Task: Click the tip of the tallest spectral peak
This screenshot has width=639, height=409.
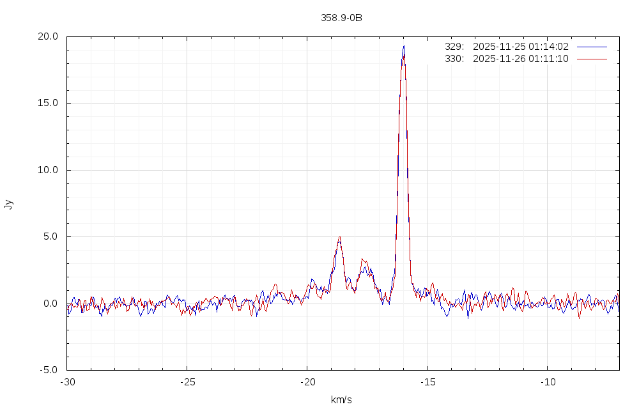Action: [x=403, y=47]
